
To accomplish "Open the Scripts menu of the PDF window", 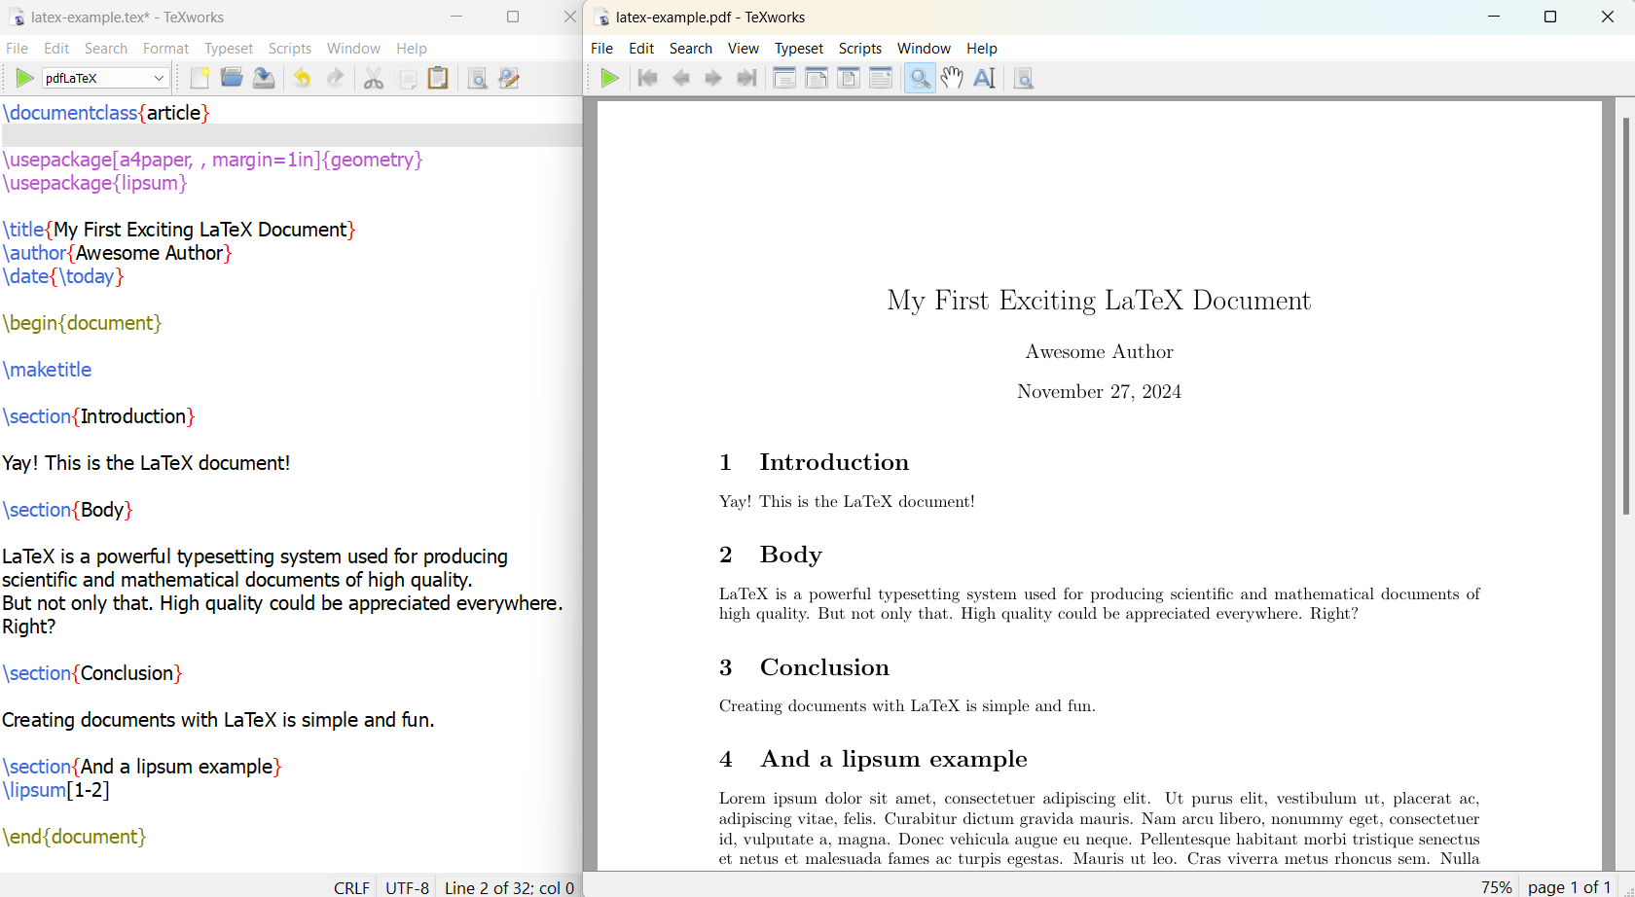I will coord(860,48).
